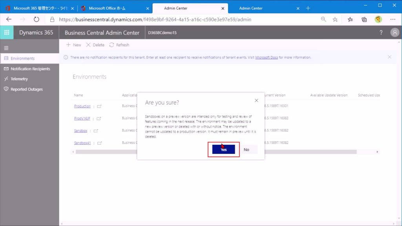Open browser settings and more menu

(393, 20)
